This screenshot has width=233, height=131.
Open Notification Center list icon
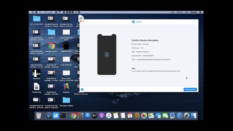click(x=32, y=12)
